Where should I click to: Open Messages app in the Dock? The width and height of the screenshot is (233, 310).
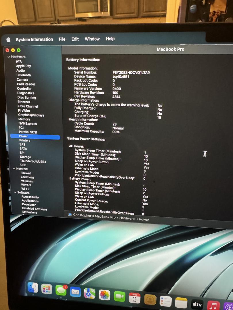61,290
